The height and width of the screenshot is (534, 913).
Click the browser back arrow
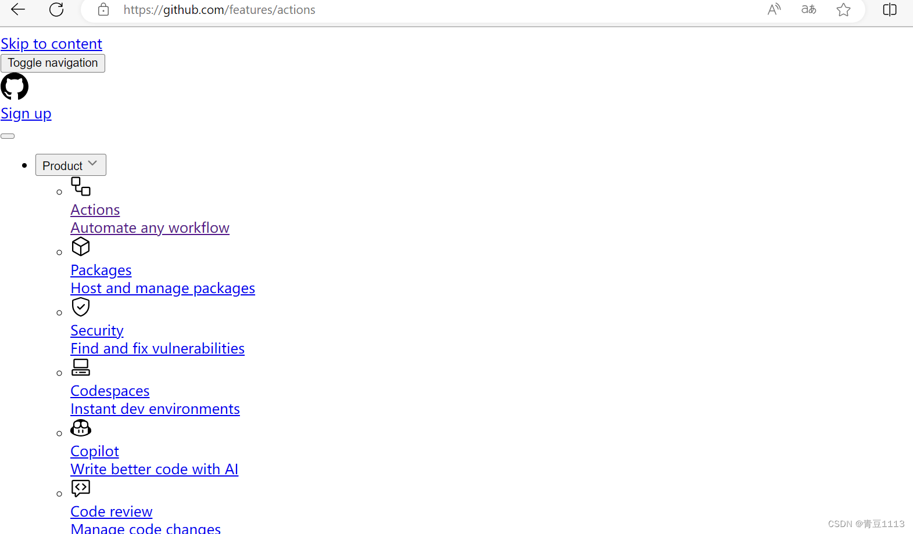pos(19,9)
